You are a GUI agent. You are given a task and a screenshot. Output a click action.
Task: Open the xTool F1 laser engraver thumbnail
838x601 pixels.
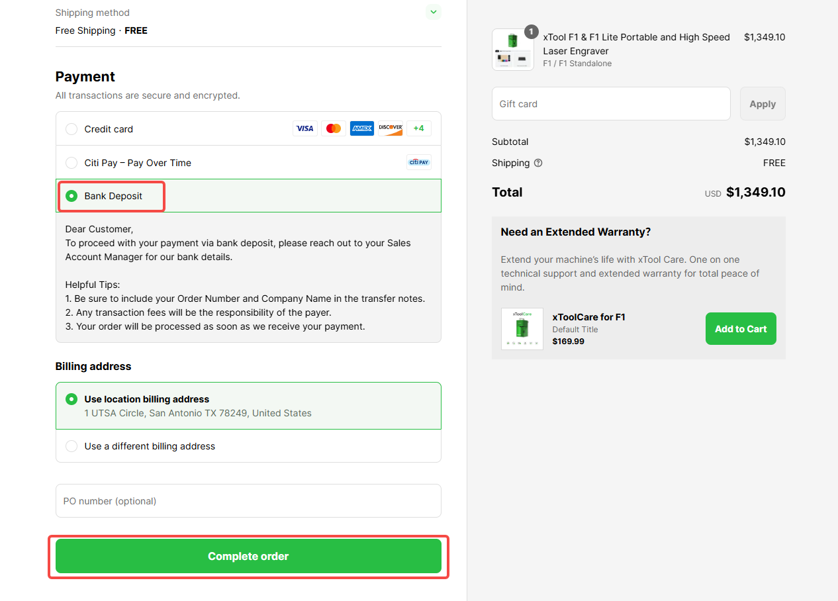pyautogui.click(x=513, y=50)
